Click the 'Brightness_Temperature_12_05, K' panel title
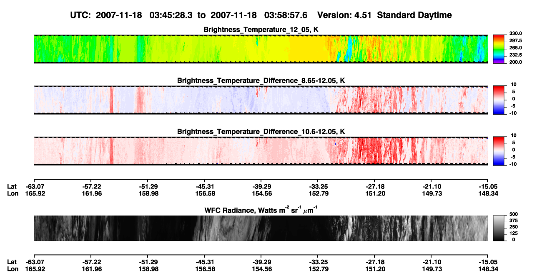The height and width of the screenshot is (278, 542). (261, 30)
